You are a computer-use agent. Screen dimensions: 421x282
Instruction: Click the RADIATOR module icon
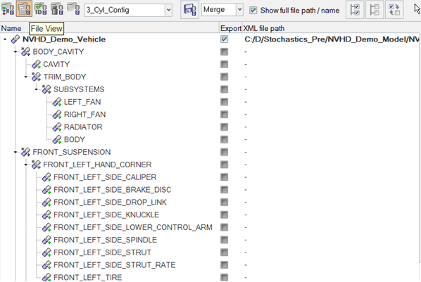(x=57, y=127)
